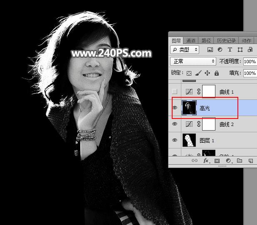Filter layers by shape layer icon
Viewport: 257px width, 225px height.
240,49
